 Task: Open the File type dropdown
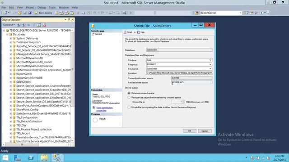click(210, 60)
